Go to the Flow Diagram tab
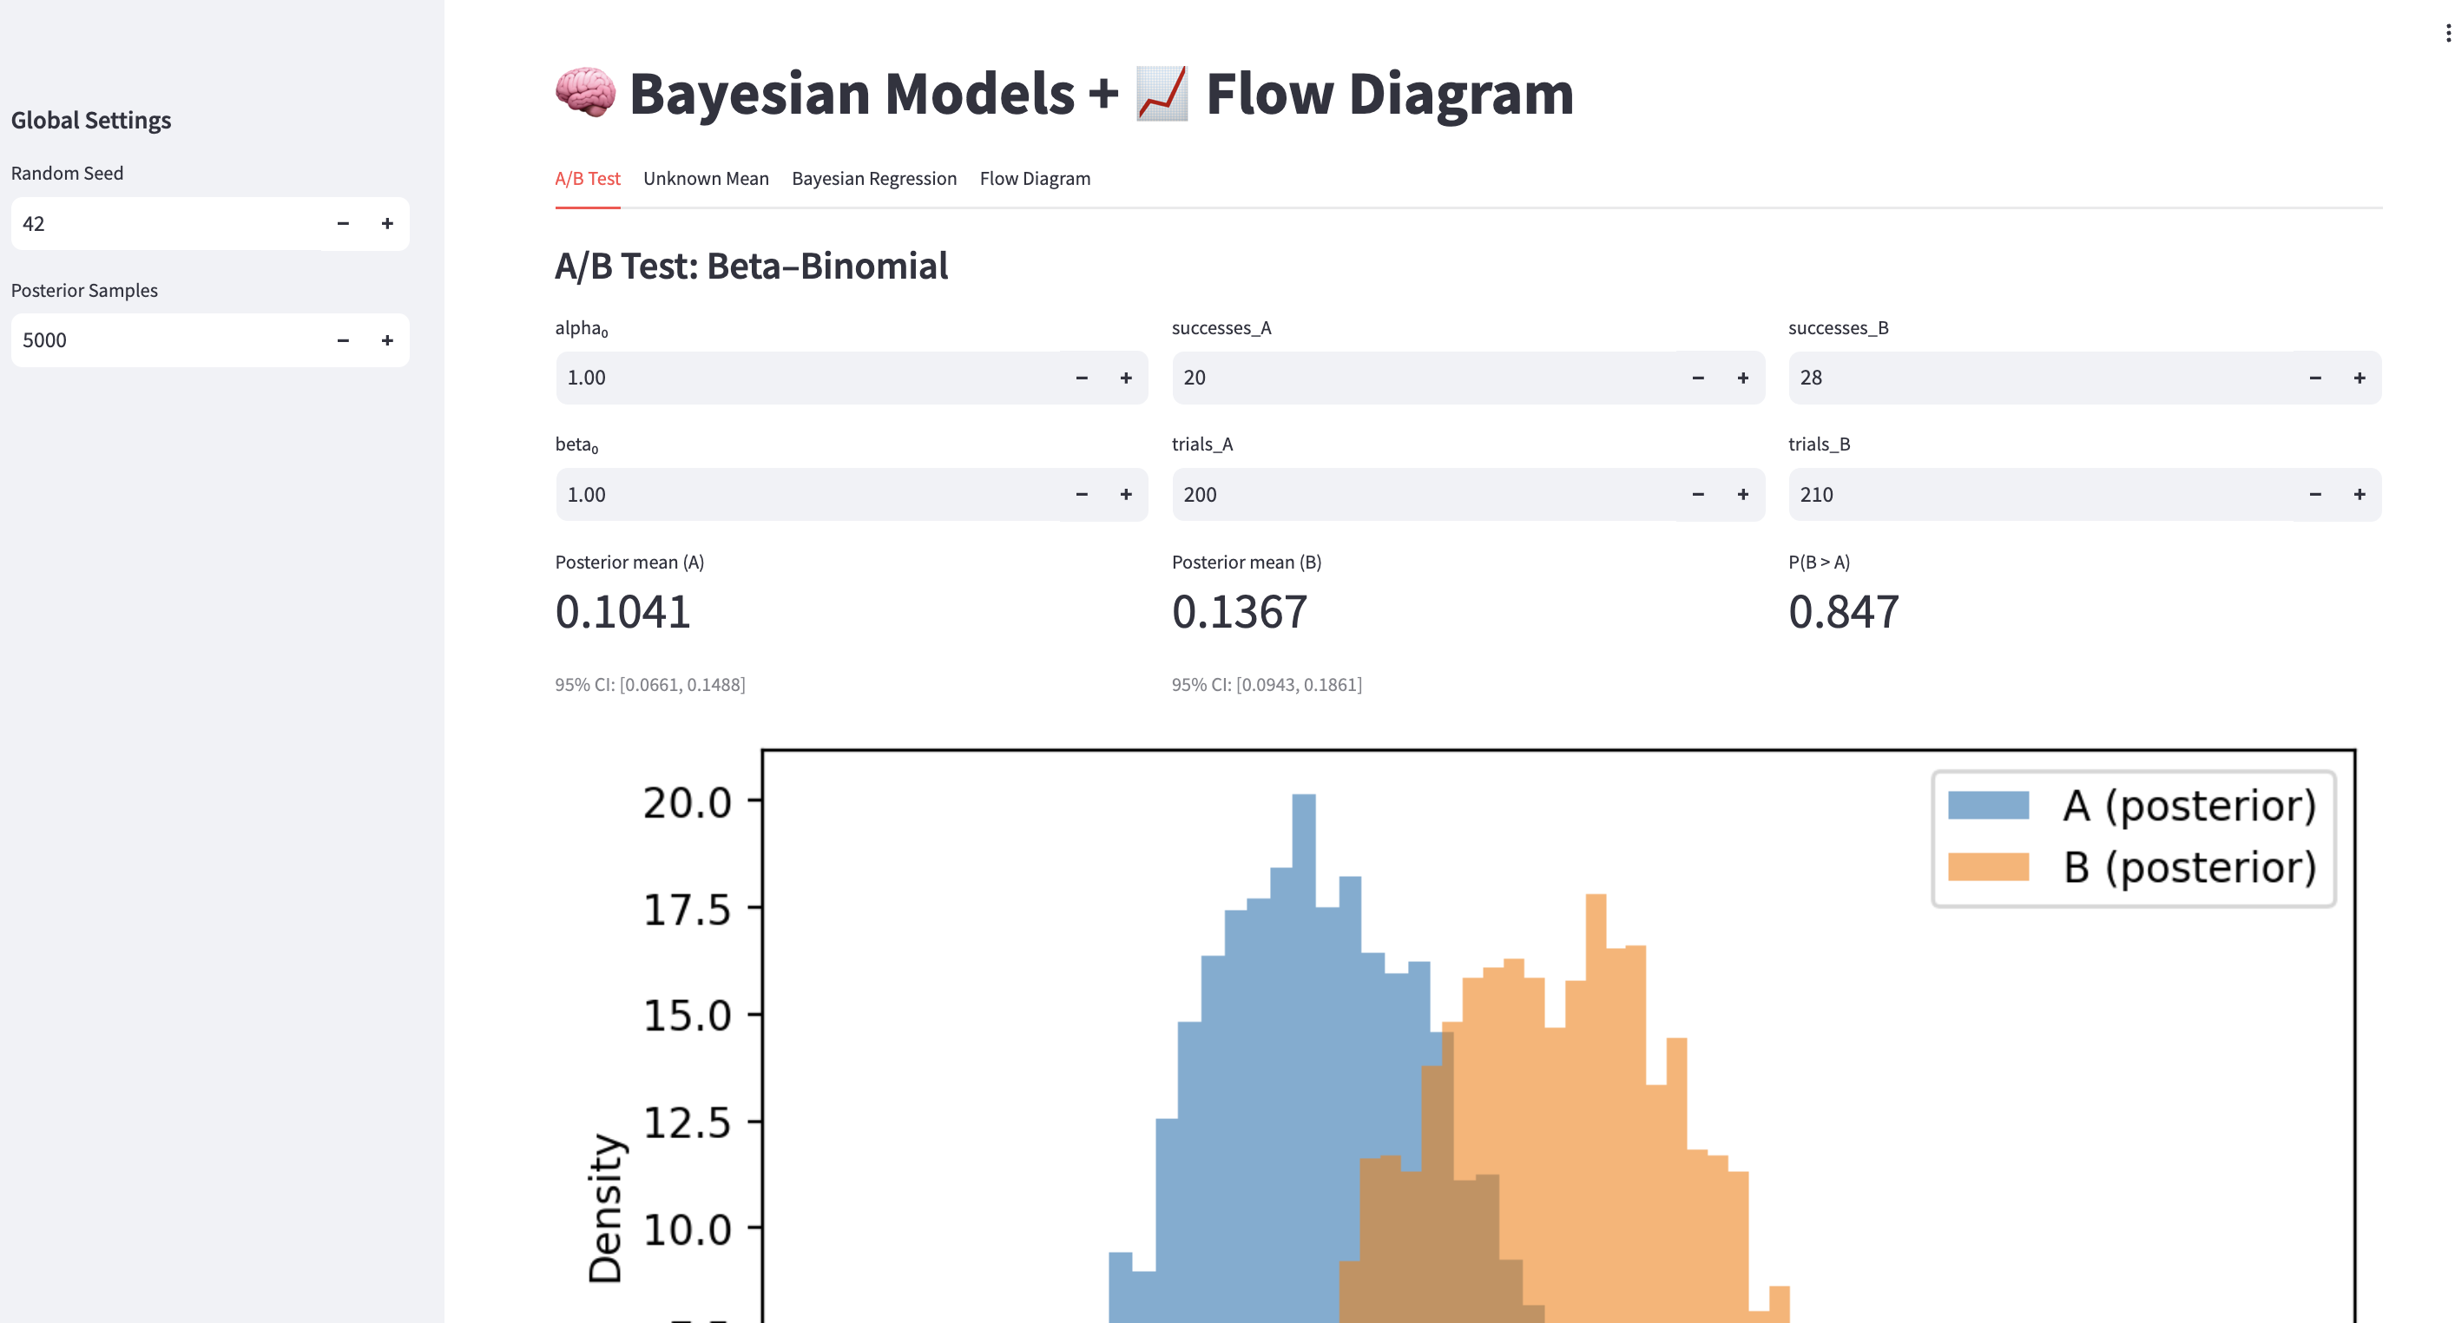This screenshot has width=2455, height=1323. pyautogui.click(x=1035, y=178)
